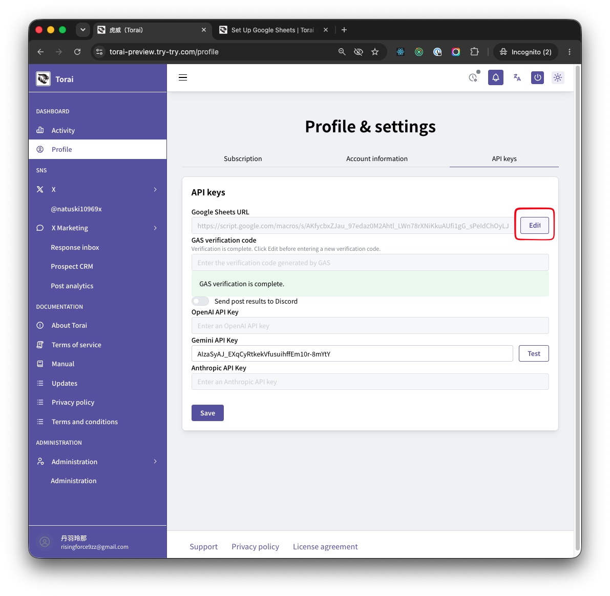Click the Terms and conditions list icon
This screenshot has height=596, width=610.
(40, 422)
